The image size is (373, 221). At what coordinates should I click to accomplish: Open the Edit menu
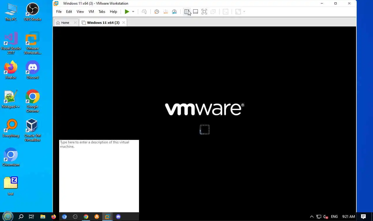pos(69,12)
